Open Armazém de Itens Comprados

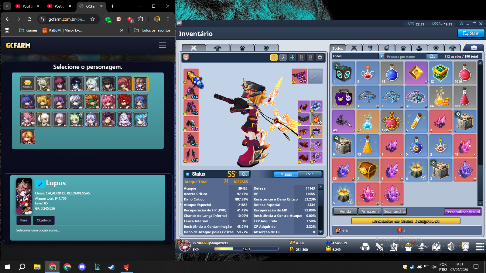[x=406, y=221]
